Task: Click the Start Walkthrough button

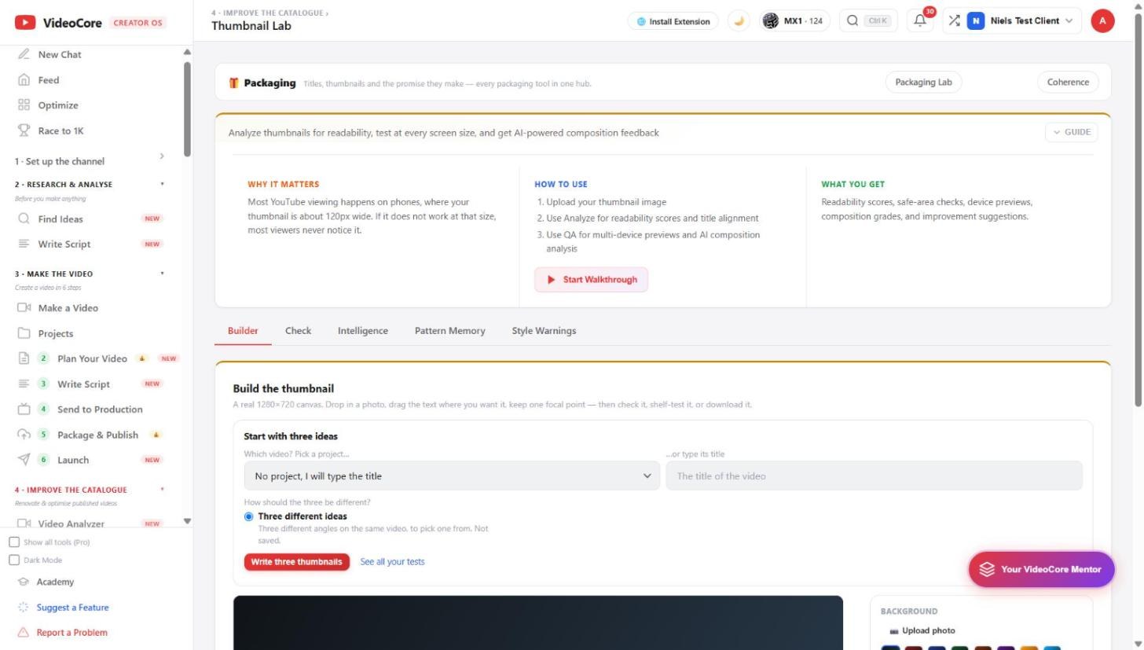Action: 592,280
